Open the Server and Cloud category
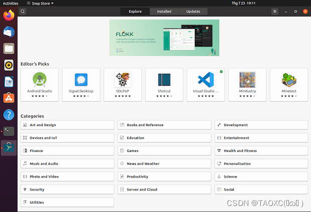This screenshot has width=311, height=212. click(x=164, y=189)
